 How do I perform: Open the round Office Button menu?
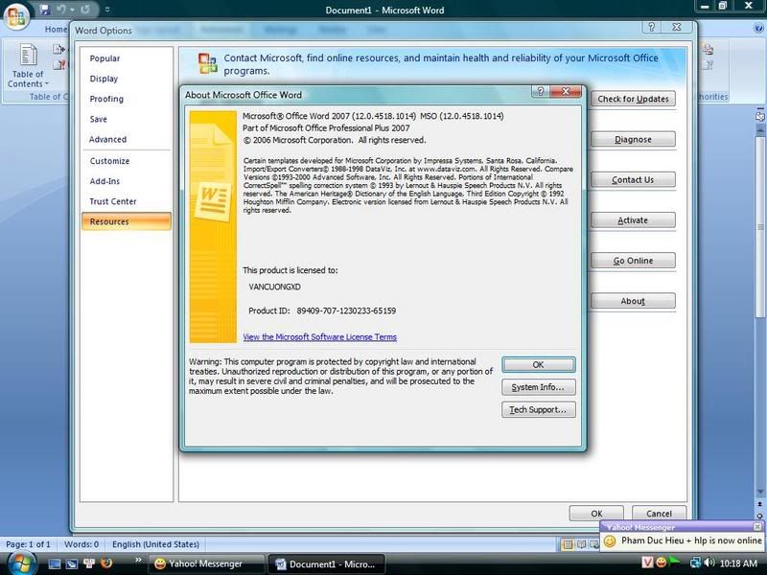click(x=15, y=14)
